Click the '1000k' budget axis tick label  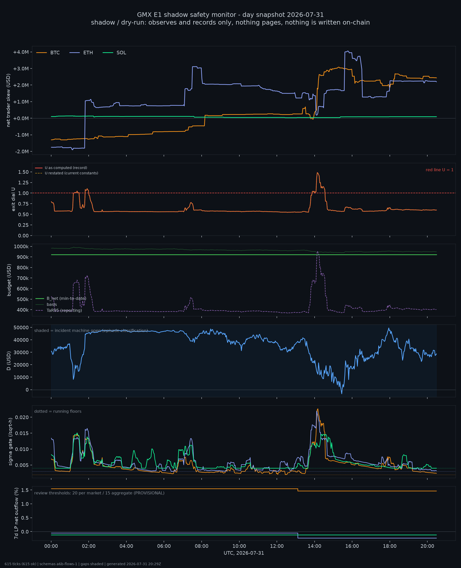[x=21, y=247]
